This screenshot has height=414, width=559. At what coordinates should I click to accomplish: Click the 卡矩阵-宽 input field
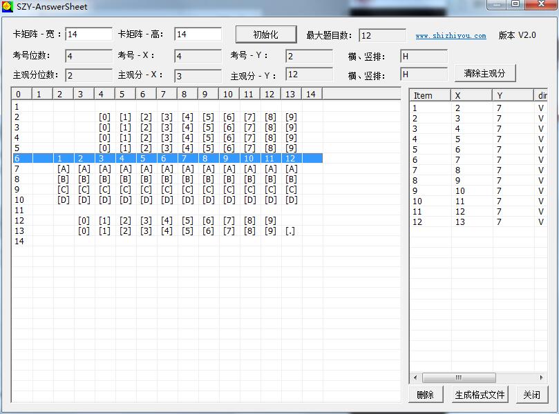88,34
